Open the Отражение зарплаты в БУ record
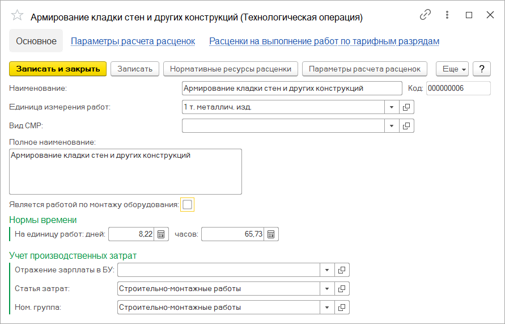 pos(342,270)
